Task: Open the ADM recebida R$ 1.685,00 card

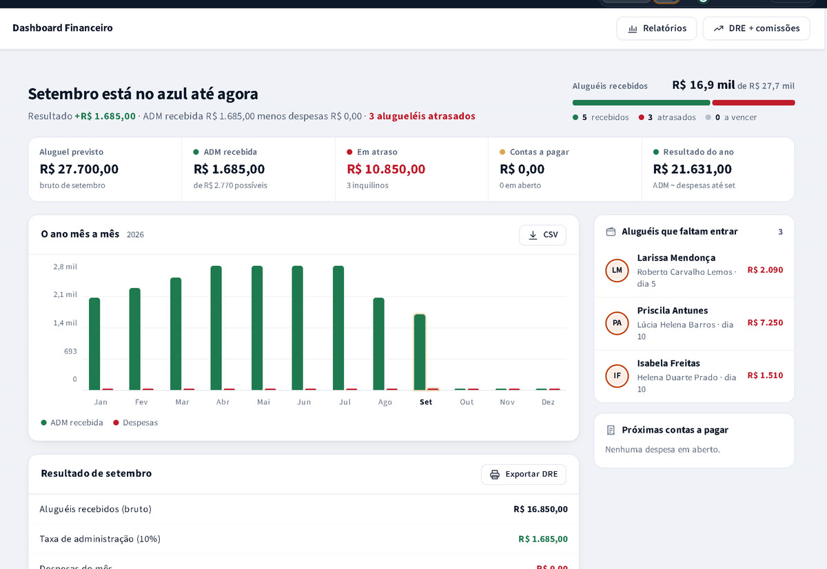Action: [258, 169]
